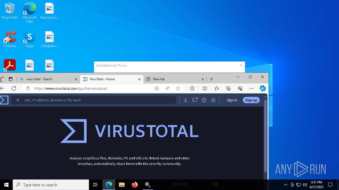Open volume control tray icon
The image size is (339, 190).
point(305,185)
